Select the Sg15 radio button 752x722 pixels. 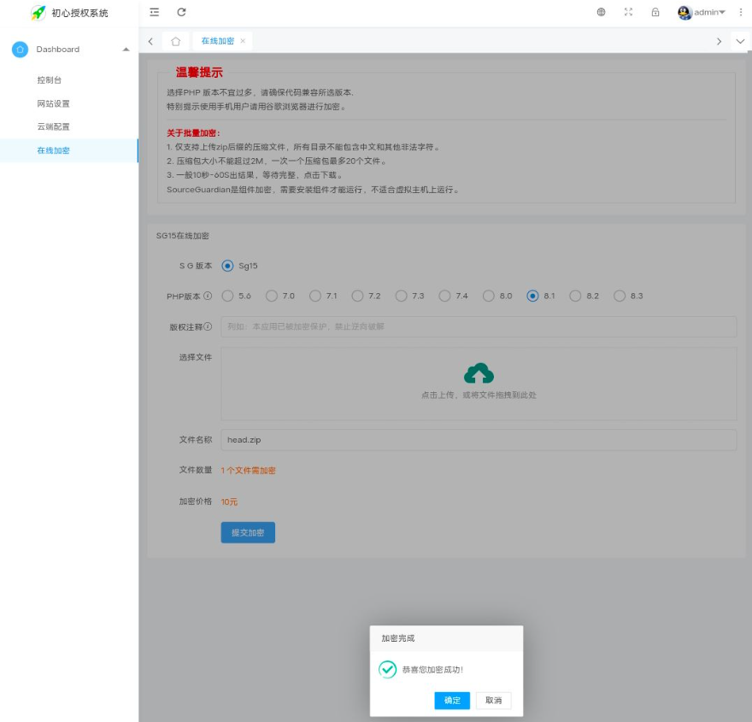[x=227, y=266]
